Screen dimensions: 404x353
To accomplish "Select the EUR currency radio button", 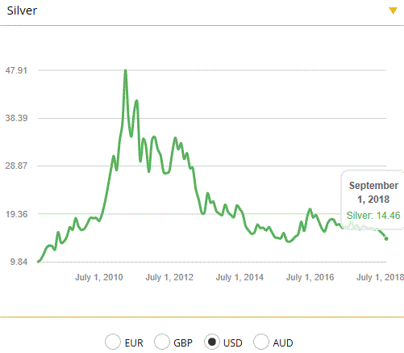I will click(113, 342).
